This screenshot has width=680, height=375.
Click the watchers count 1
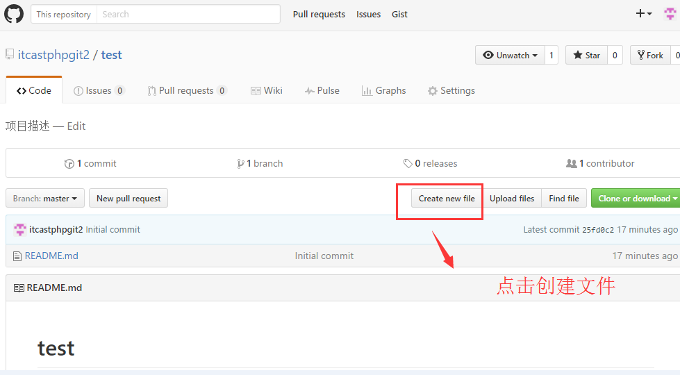tap(552, 55)
